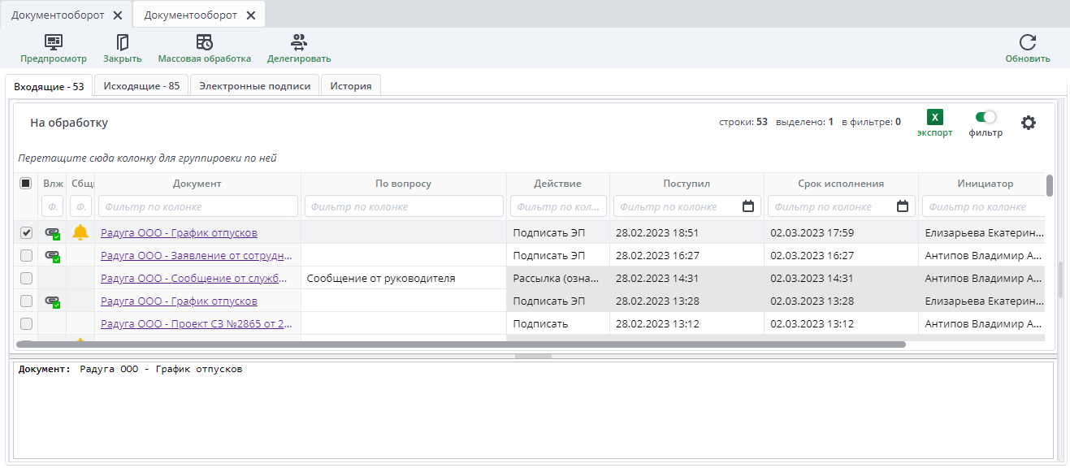The image size is (1070, 468).
Task: Click the Елизарьева Екатерин... cell in first row
Action: pos(983,233)
